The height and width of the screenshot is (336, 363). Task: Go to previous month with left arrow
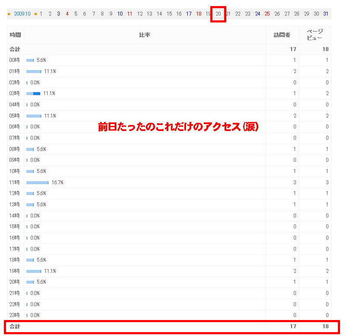tap(9, 14)
